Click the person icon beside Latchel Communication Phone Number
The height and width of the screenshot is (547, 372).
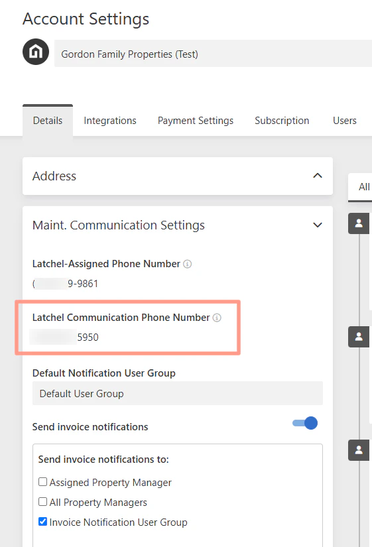pos(359,337)
